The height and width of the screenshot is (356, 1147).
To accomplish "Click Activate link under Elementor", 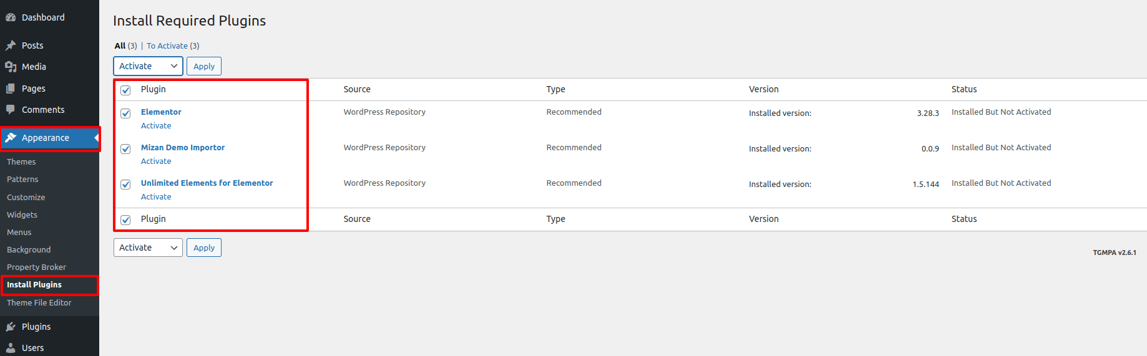I will pyautogui.click(x=156, y=126).
